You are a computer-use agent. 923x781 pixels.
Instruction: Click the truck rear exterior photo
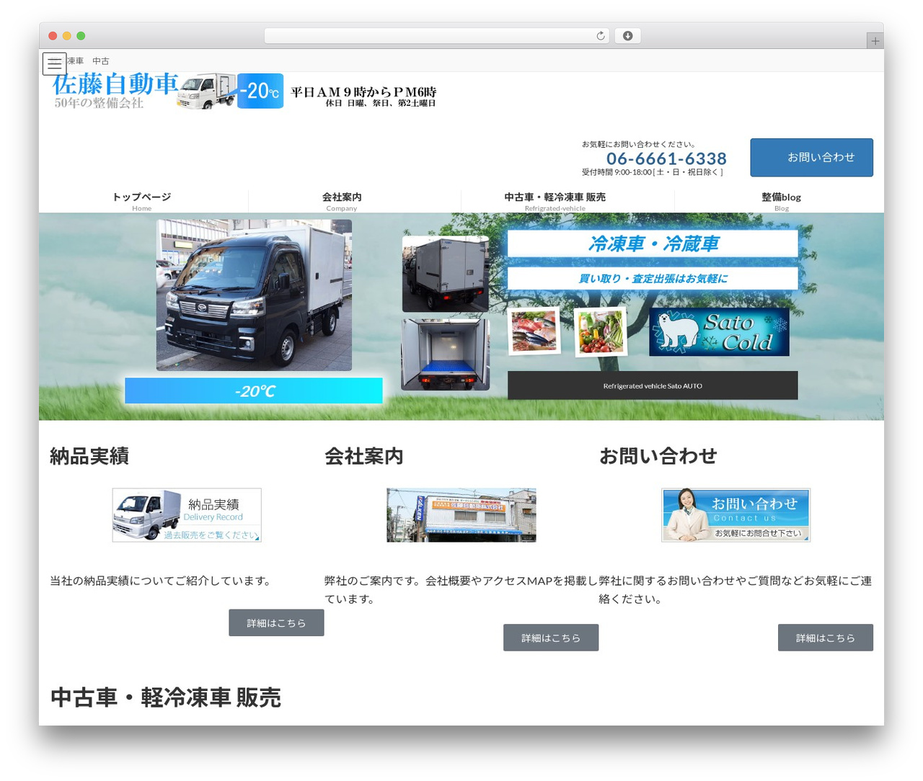pyautogui.click(x=445, y=274)
